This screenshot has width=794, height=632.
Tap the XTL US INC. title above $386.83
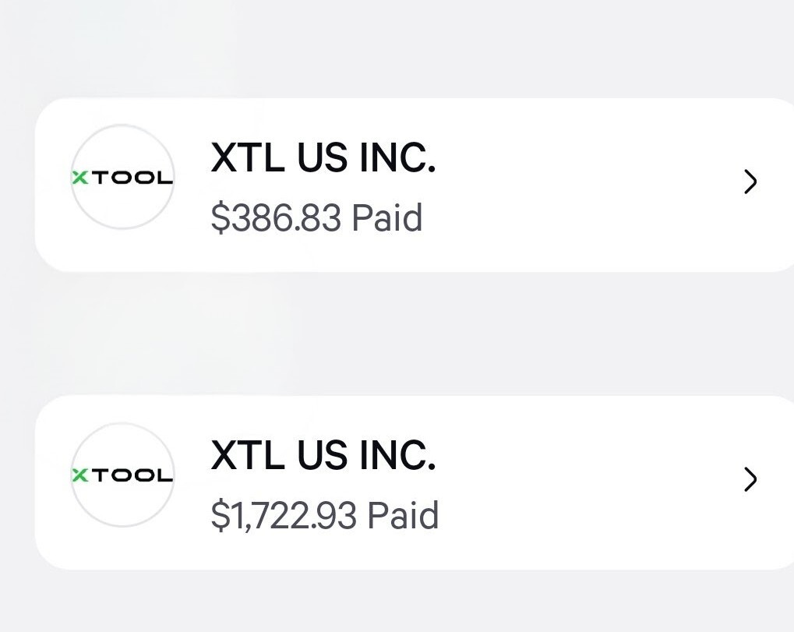pyautogui.click(x=323, y=159)
